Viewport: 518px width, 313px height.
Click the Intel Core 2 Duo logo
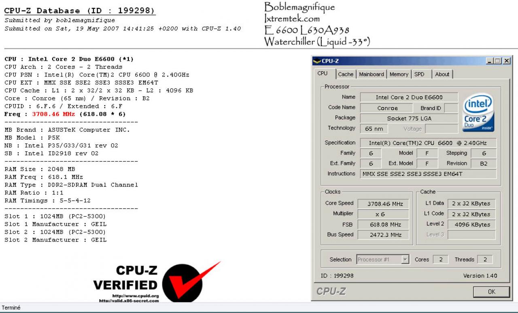tap(478, 113)
